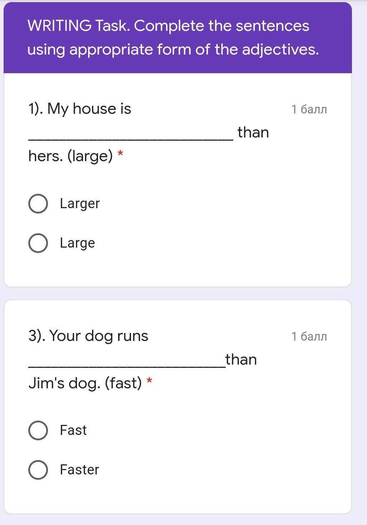Click the '1 балл' label on question 3

click(309, 336)
